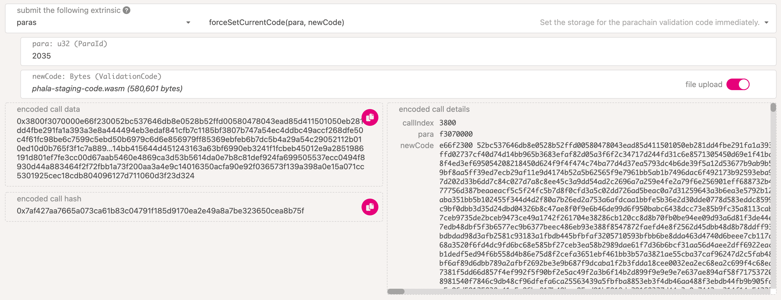The image size is (781, 300).
Task: Click the encoded call hash value
Action: [x=160, y=210]
